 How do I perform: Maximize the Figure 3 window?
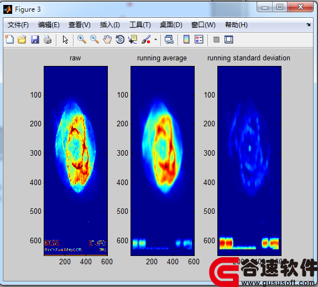(x=280, y=7)
